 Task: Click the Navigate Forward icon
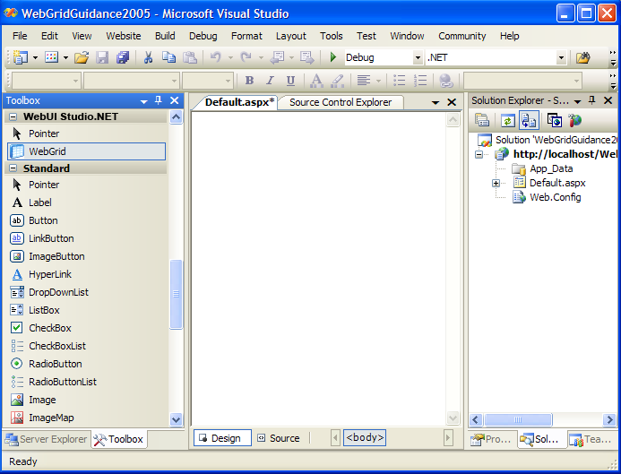[307, 58]
